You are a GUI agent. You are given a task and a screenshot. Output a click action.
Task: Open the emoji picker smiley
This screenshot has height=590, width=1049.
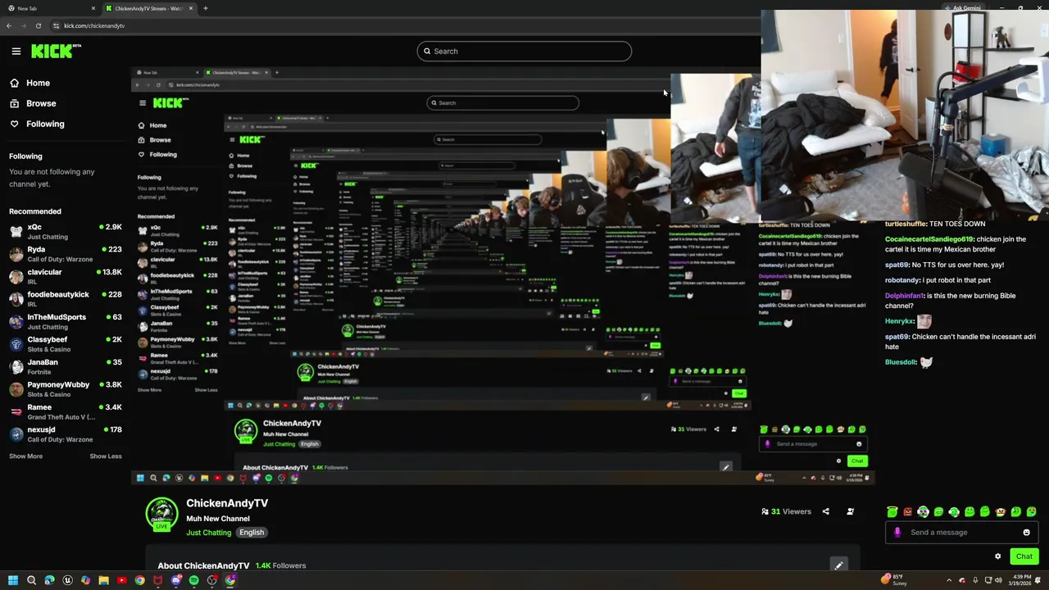pyautogui.click(x=1026, y=533)
